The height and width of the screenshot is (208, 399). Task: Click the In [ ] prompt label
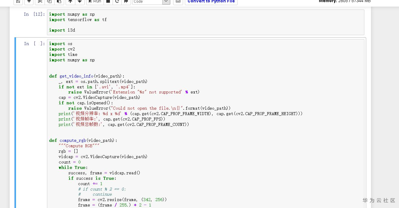pos(34,44)
